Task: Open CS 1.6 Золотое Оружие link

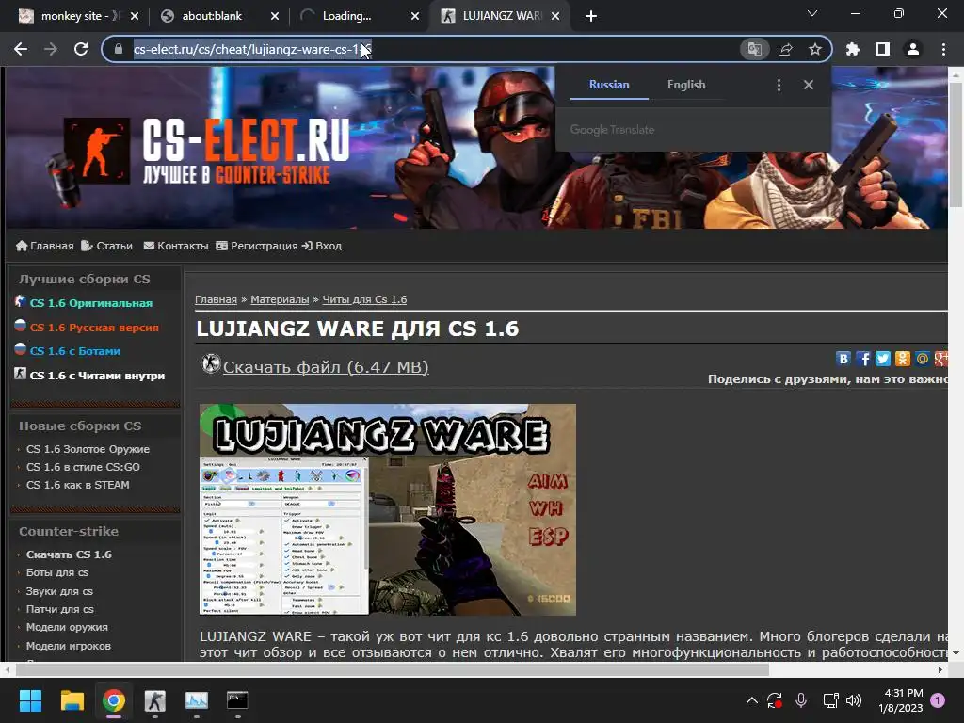Action: (88, 449)
